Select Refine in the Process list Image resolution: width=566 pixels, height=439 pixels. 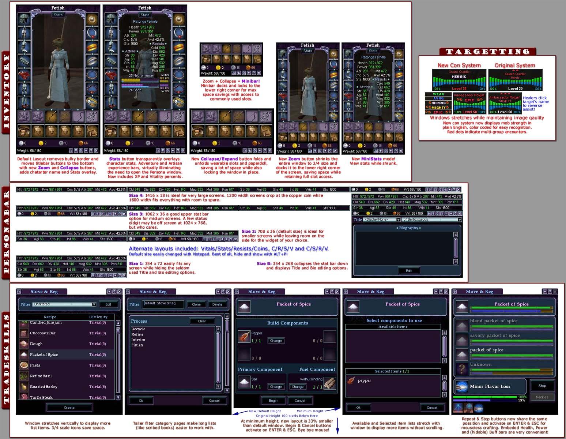137,334
